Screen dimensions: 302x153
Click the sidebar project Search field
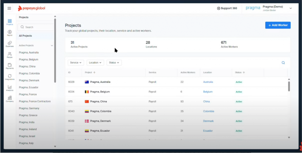point(35,27)
